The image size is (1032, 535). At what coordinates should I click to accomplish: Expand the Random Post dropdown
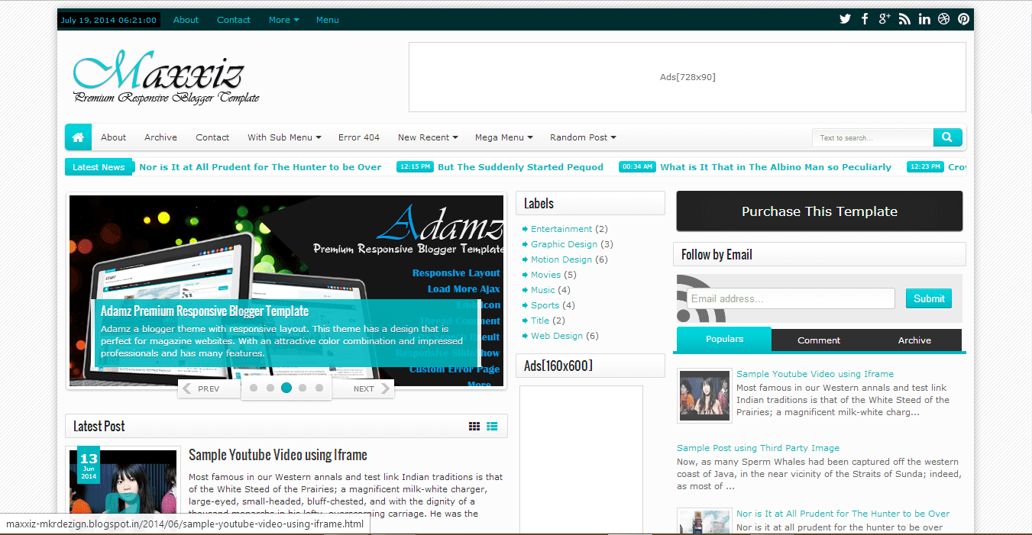tap(583, 137)
